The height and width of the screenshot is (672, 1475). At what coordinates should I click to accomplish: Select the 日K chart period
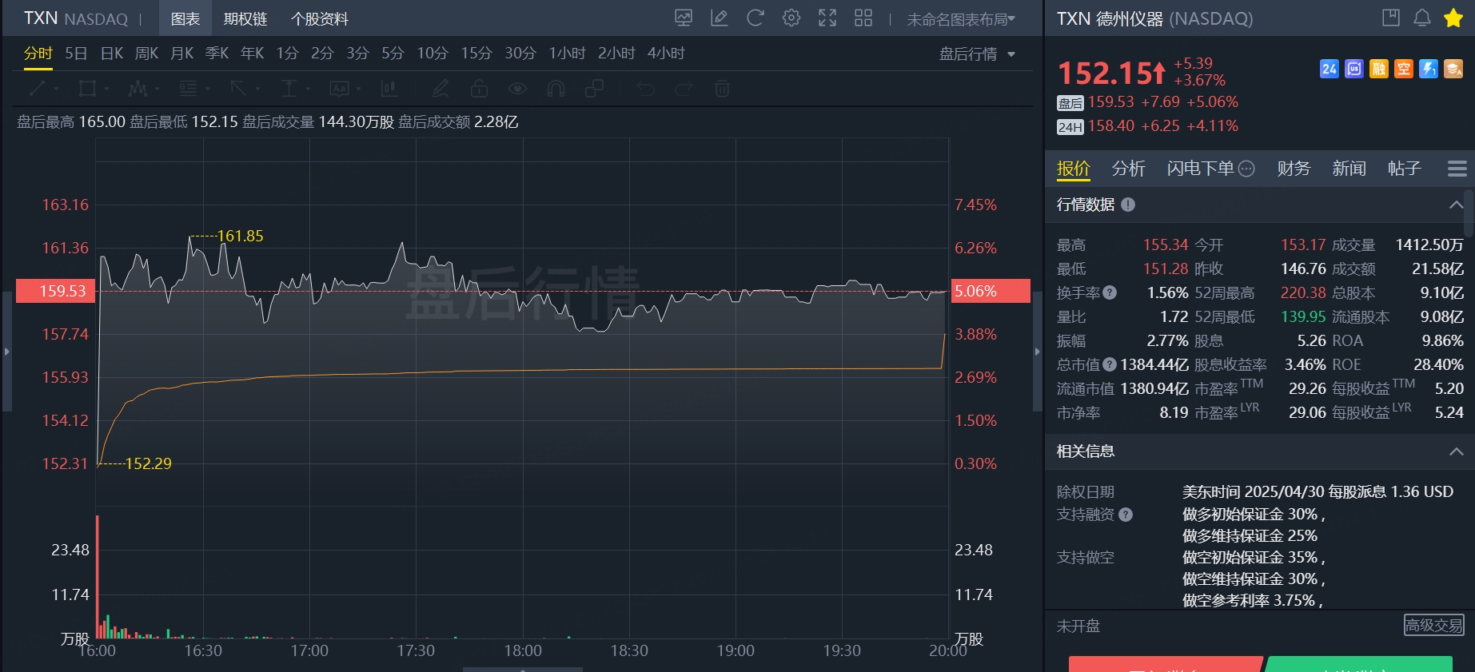tap(112, 54)
